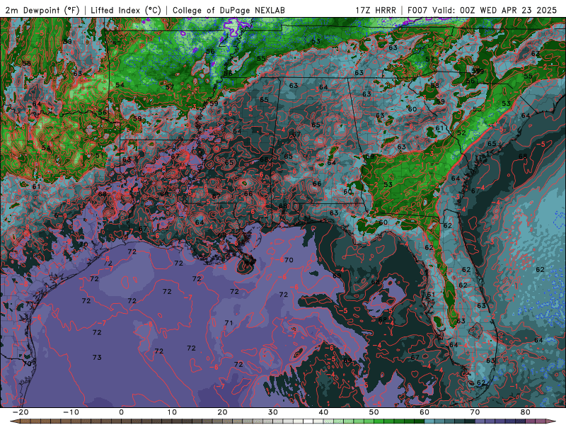Click the '2m Dewpoint (°F)' title text
Screen dimensions: 566x425
(x=42, y=10)
